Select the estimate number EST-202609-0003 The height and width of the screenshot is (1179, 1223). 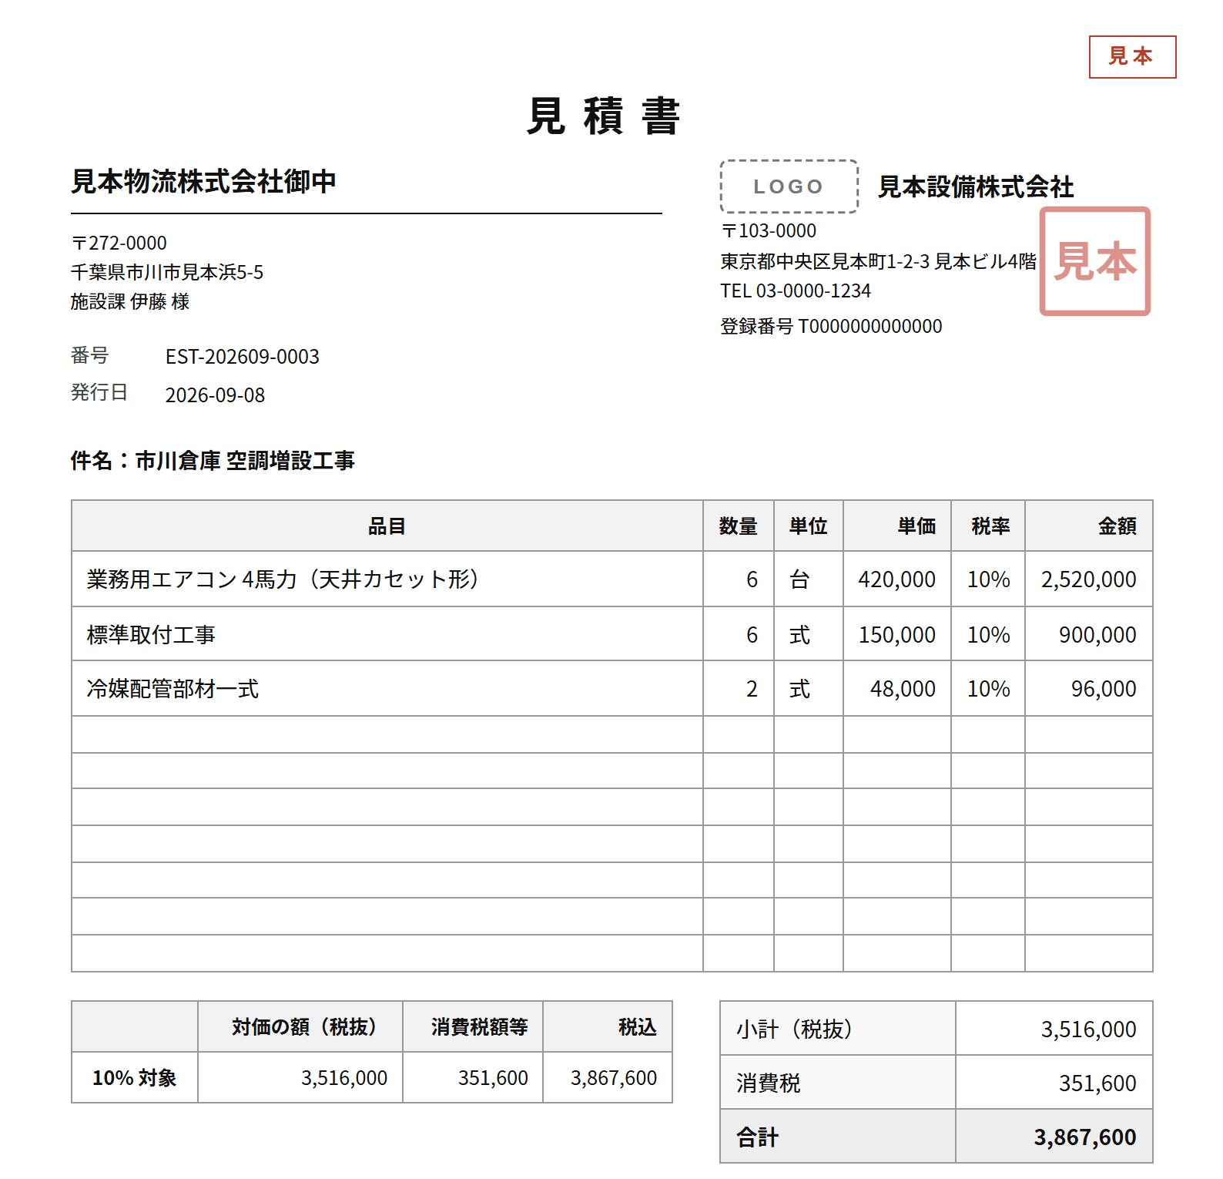(242, 357)
